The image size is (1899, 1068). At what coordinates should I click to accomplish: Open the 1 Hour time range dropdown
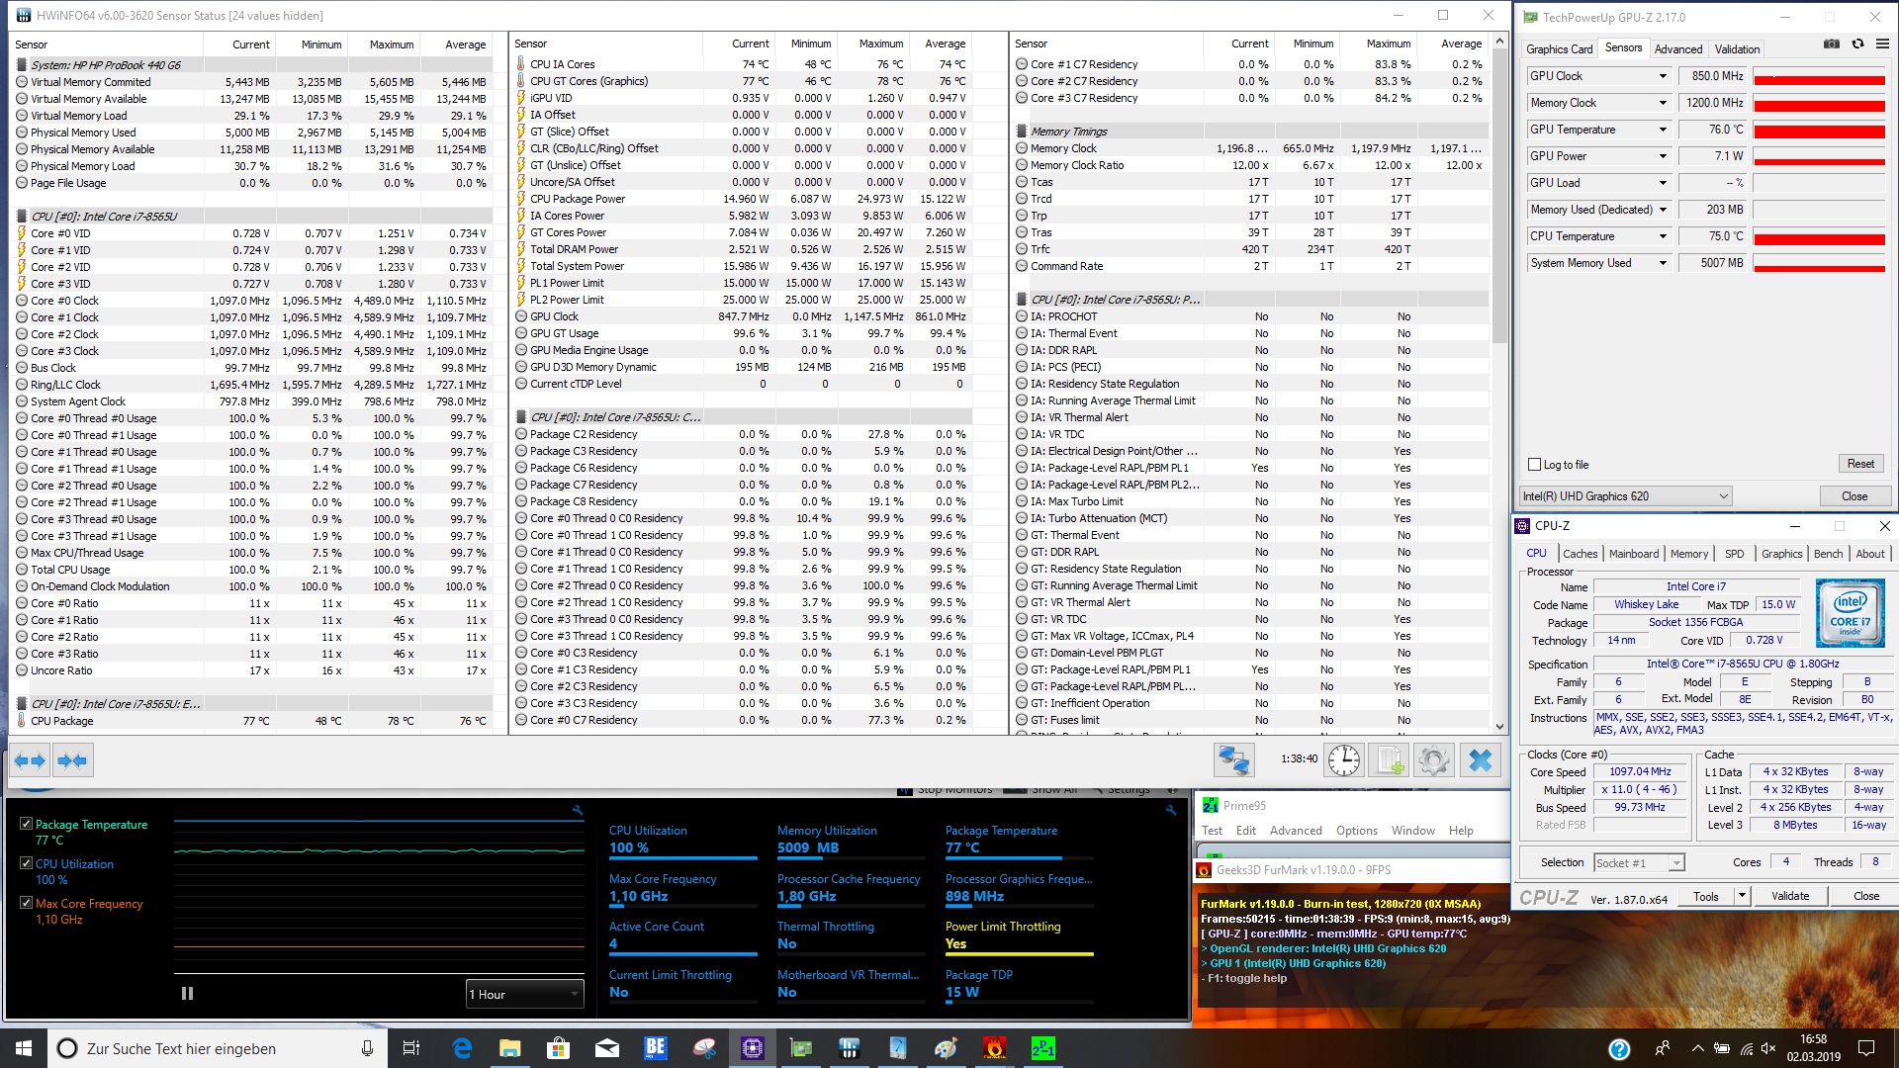(x=524, y=994)
